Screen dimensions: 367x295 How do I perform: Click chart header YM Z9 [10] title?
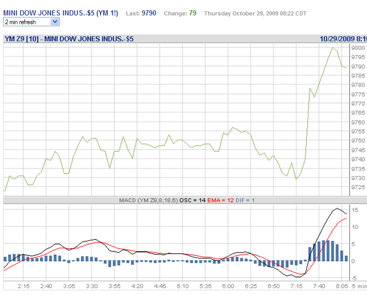pyautogui.click(x=69, y=39)
